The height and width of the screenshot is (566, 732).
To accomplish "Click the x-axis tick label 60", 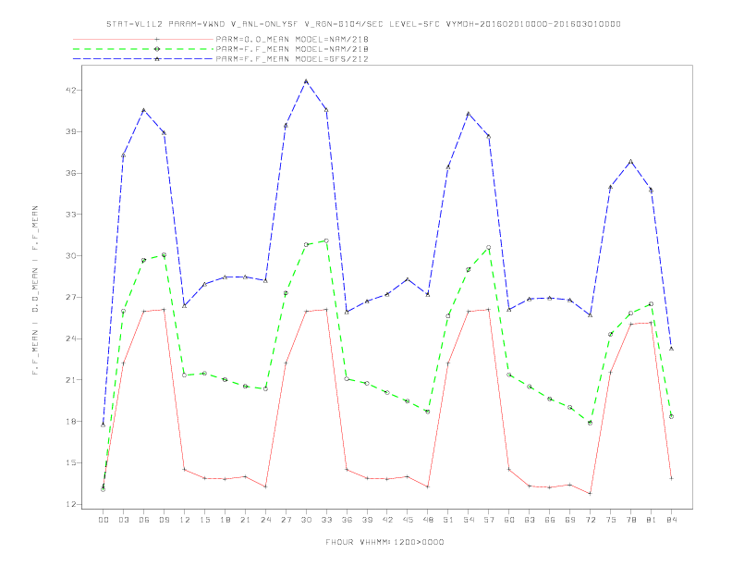I will (x=509, y=520).
